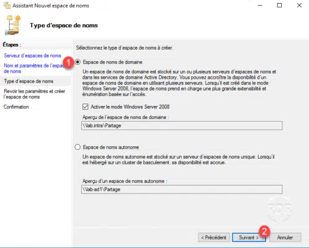Click the Étapes label
This screenshot has width=309, height=248.
tap(12, 45)
